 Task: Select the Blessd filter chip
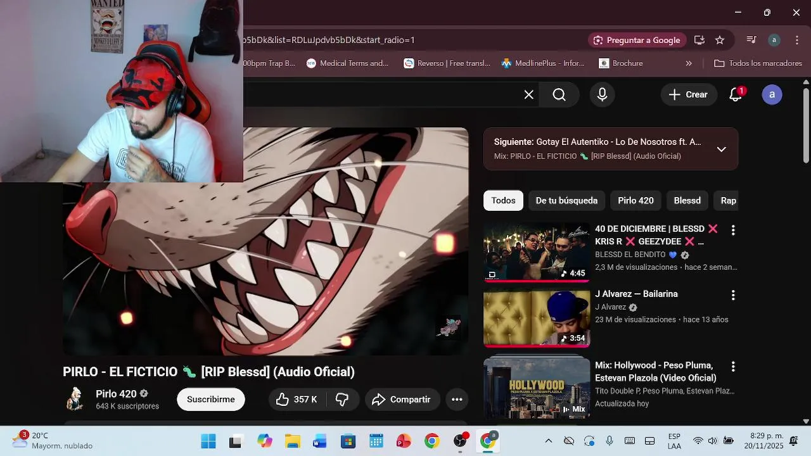click(x=687, y=200)
